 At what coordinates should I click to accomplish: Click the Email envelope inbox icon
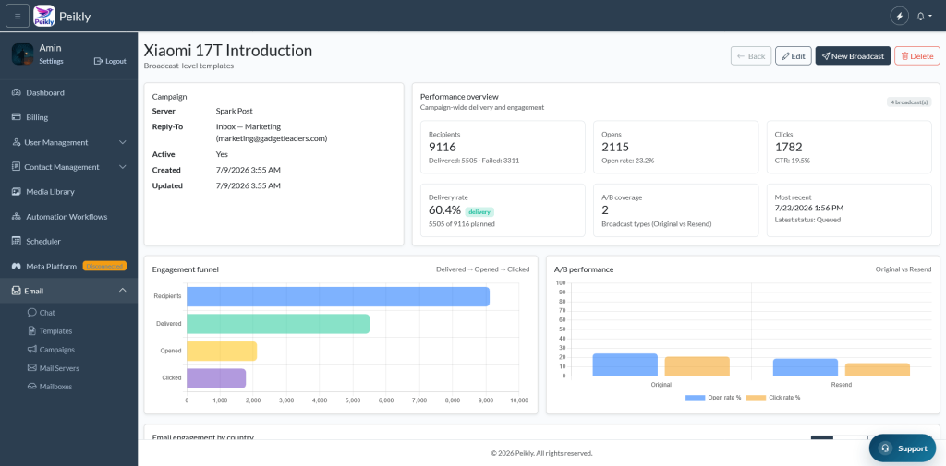click(17, 291)
